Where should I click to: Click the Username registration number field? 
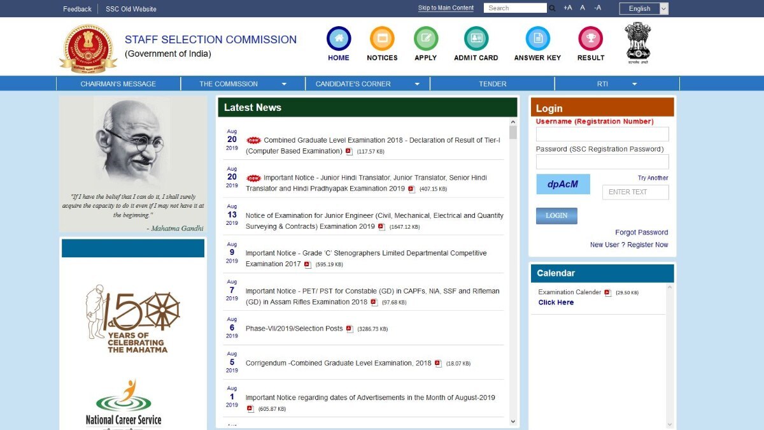(x=602, y=134)
